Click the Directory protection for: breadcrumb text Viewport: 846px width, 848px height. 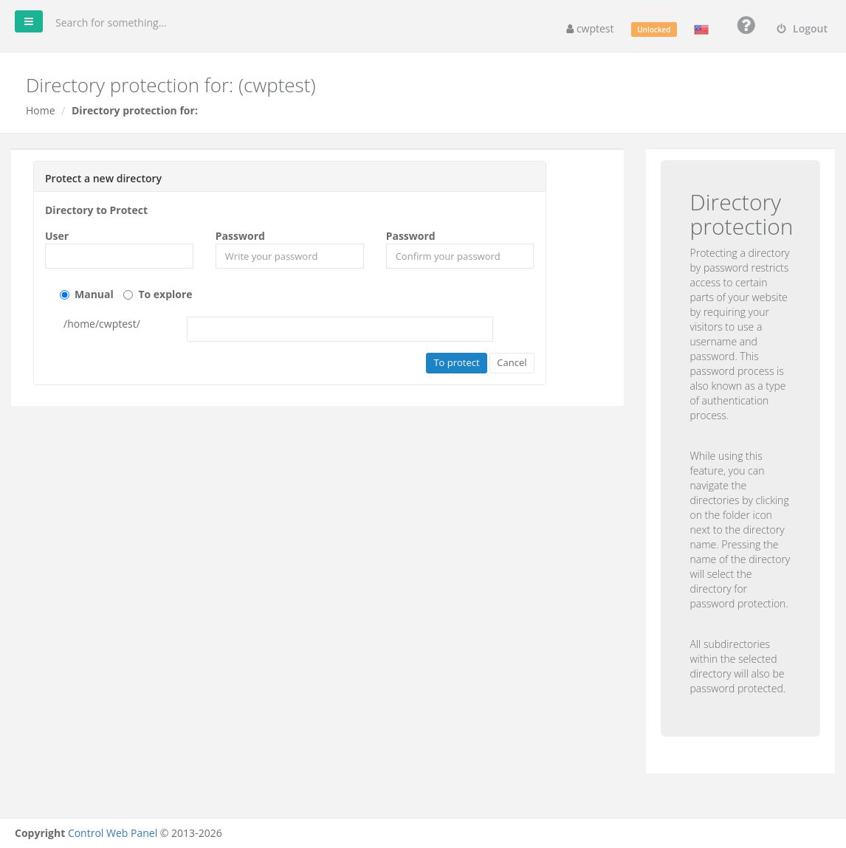134,110
